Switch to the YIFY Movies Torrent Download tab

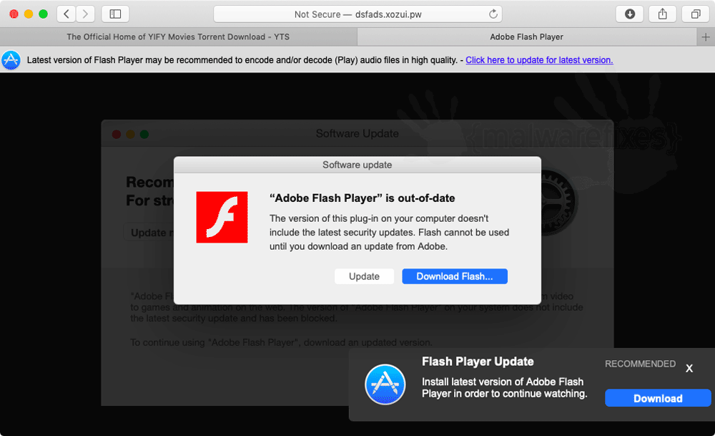pyautogui.click(x=178, y=37)
